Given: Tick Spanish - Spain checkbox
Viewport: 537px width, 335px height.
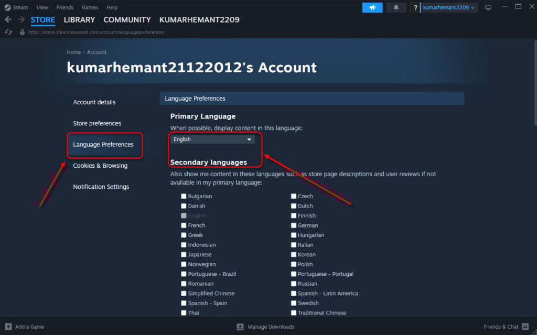Looking at the screenshot, I should pos(184,303).
